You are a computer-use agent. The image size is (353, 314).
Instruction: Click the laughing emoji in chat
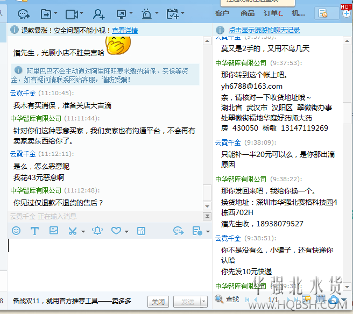click(x=118, y=46)
